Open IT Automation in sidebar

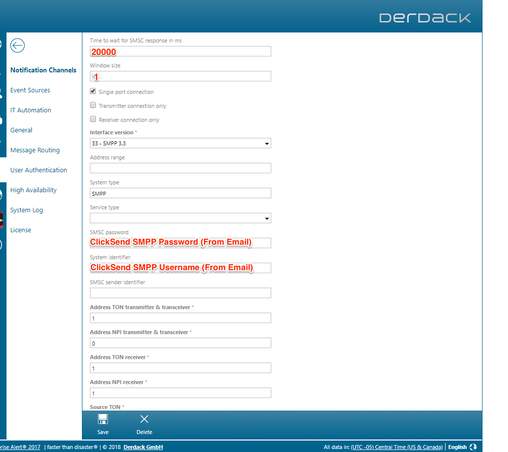[x=31, y=110]
